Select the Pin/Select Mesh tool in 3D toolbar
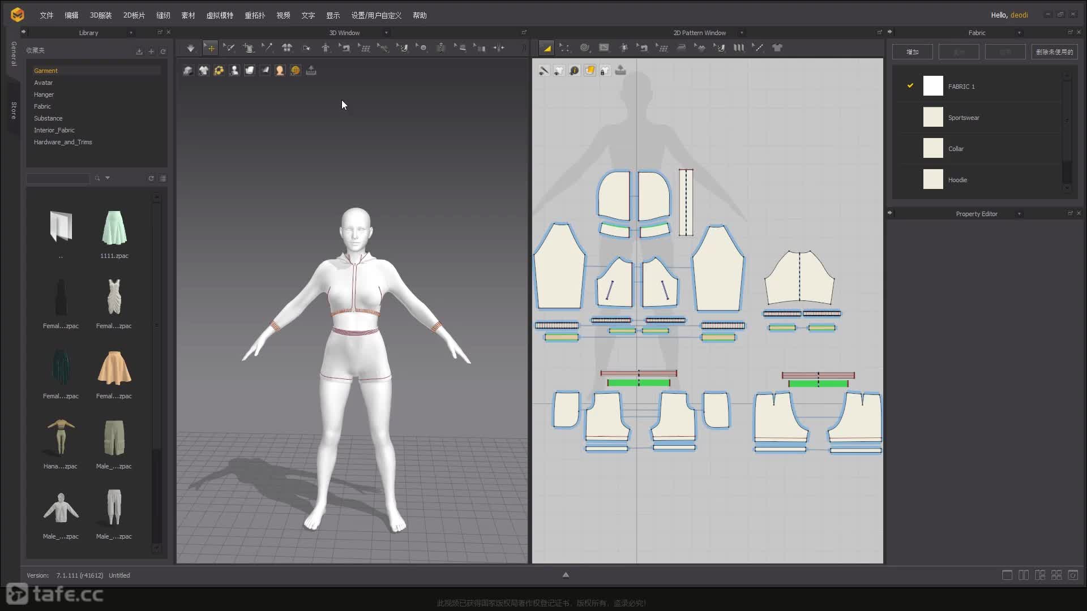1087x611 pixels. 229,49
